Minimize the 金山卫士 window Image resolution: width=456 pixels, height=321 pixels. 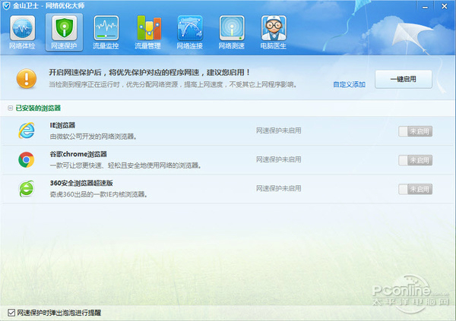[425, 6]
